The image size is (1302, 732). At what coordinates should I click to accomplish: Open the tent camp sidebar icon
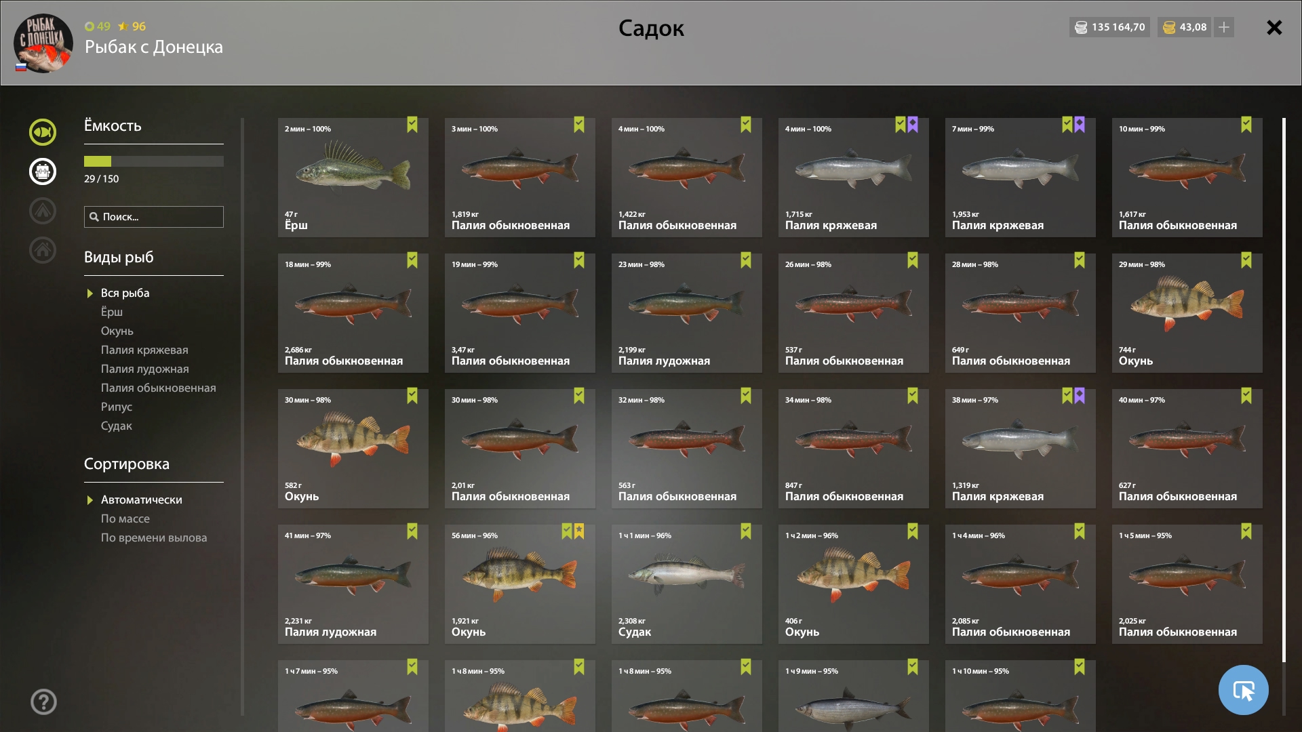point(43,211)
